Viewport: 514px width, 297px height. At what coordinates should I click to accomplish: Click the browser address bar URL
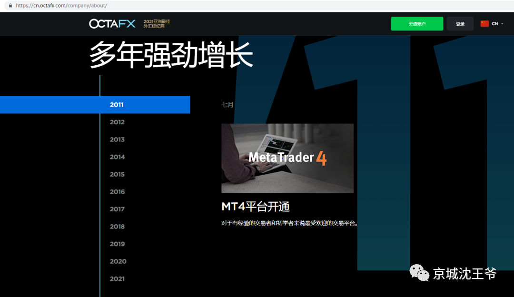pyautogui.click(x=61, y=6)
